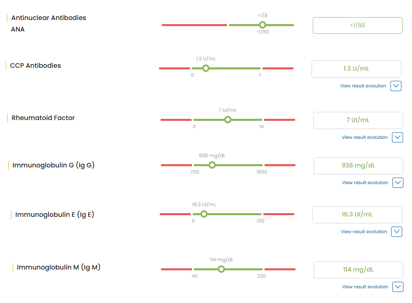Expand Rheumatoid Factor result evolution chevron
This screenshot has height=303, width=412.
pyautogui.click(x=397, y=138)
